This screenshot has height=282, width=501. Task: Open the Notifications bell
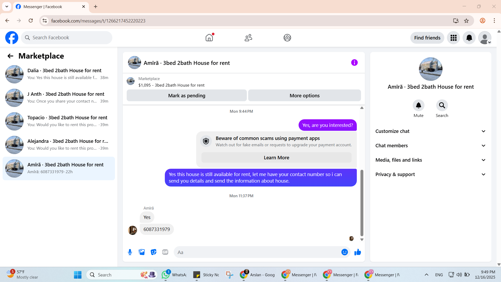(x=469, y=38)
